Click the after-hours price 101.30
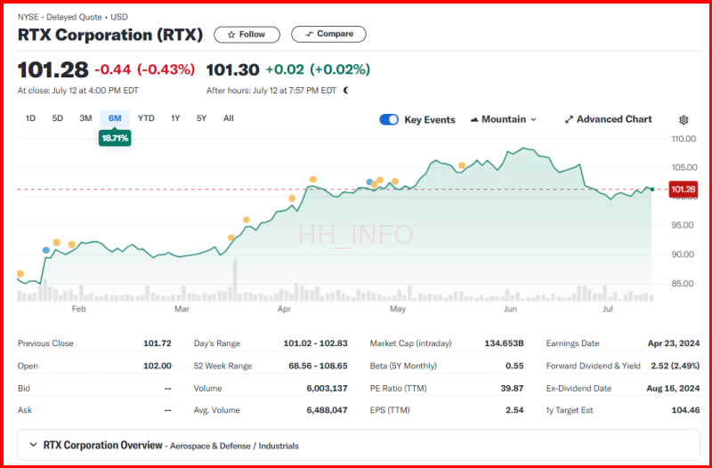712x468 pixels. 233,69
